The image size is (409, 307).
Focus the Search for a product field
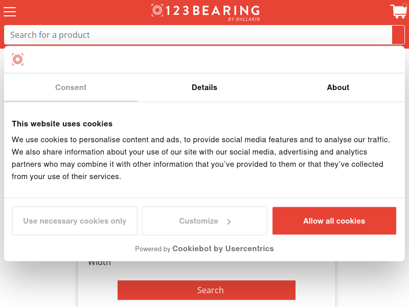(198, 35)
